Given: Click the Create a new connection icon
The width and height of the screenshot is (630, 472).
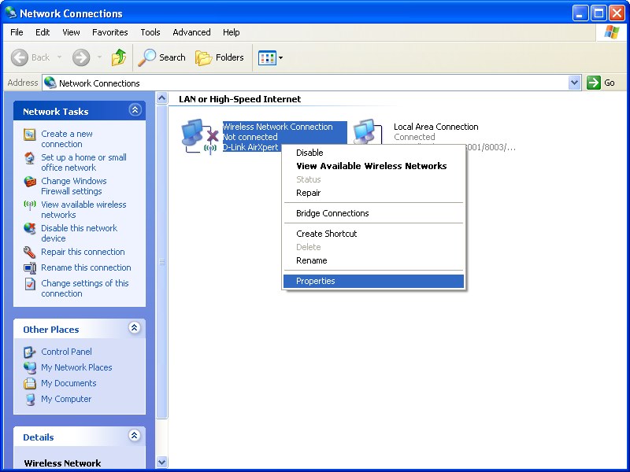Looking at the screenshot, I should click(30, 135).
